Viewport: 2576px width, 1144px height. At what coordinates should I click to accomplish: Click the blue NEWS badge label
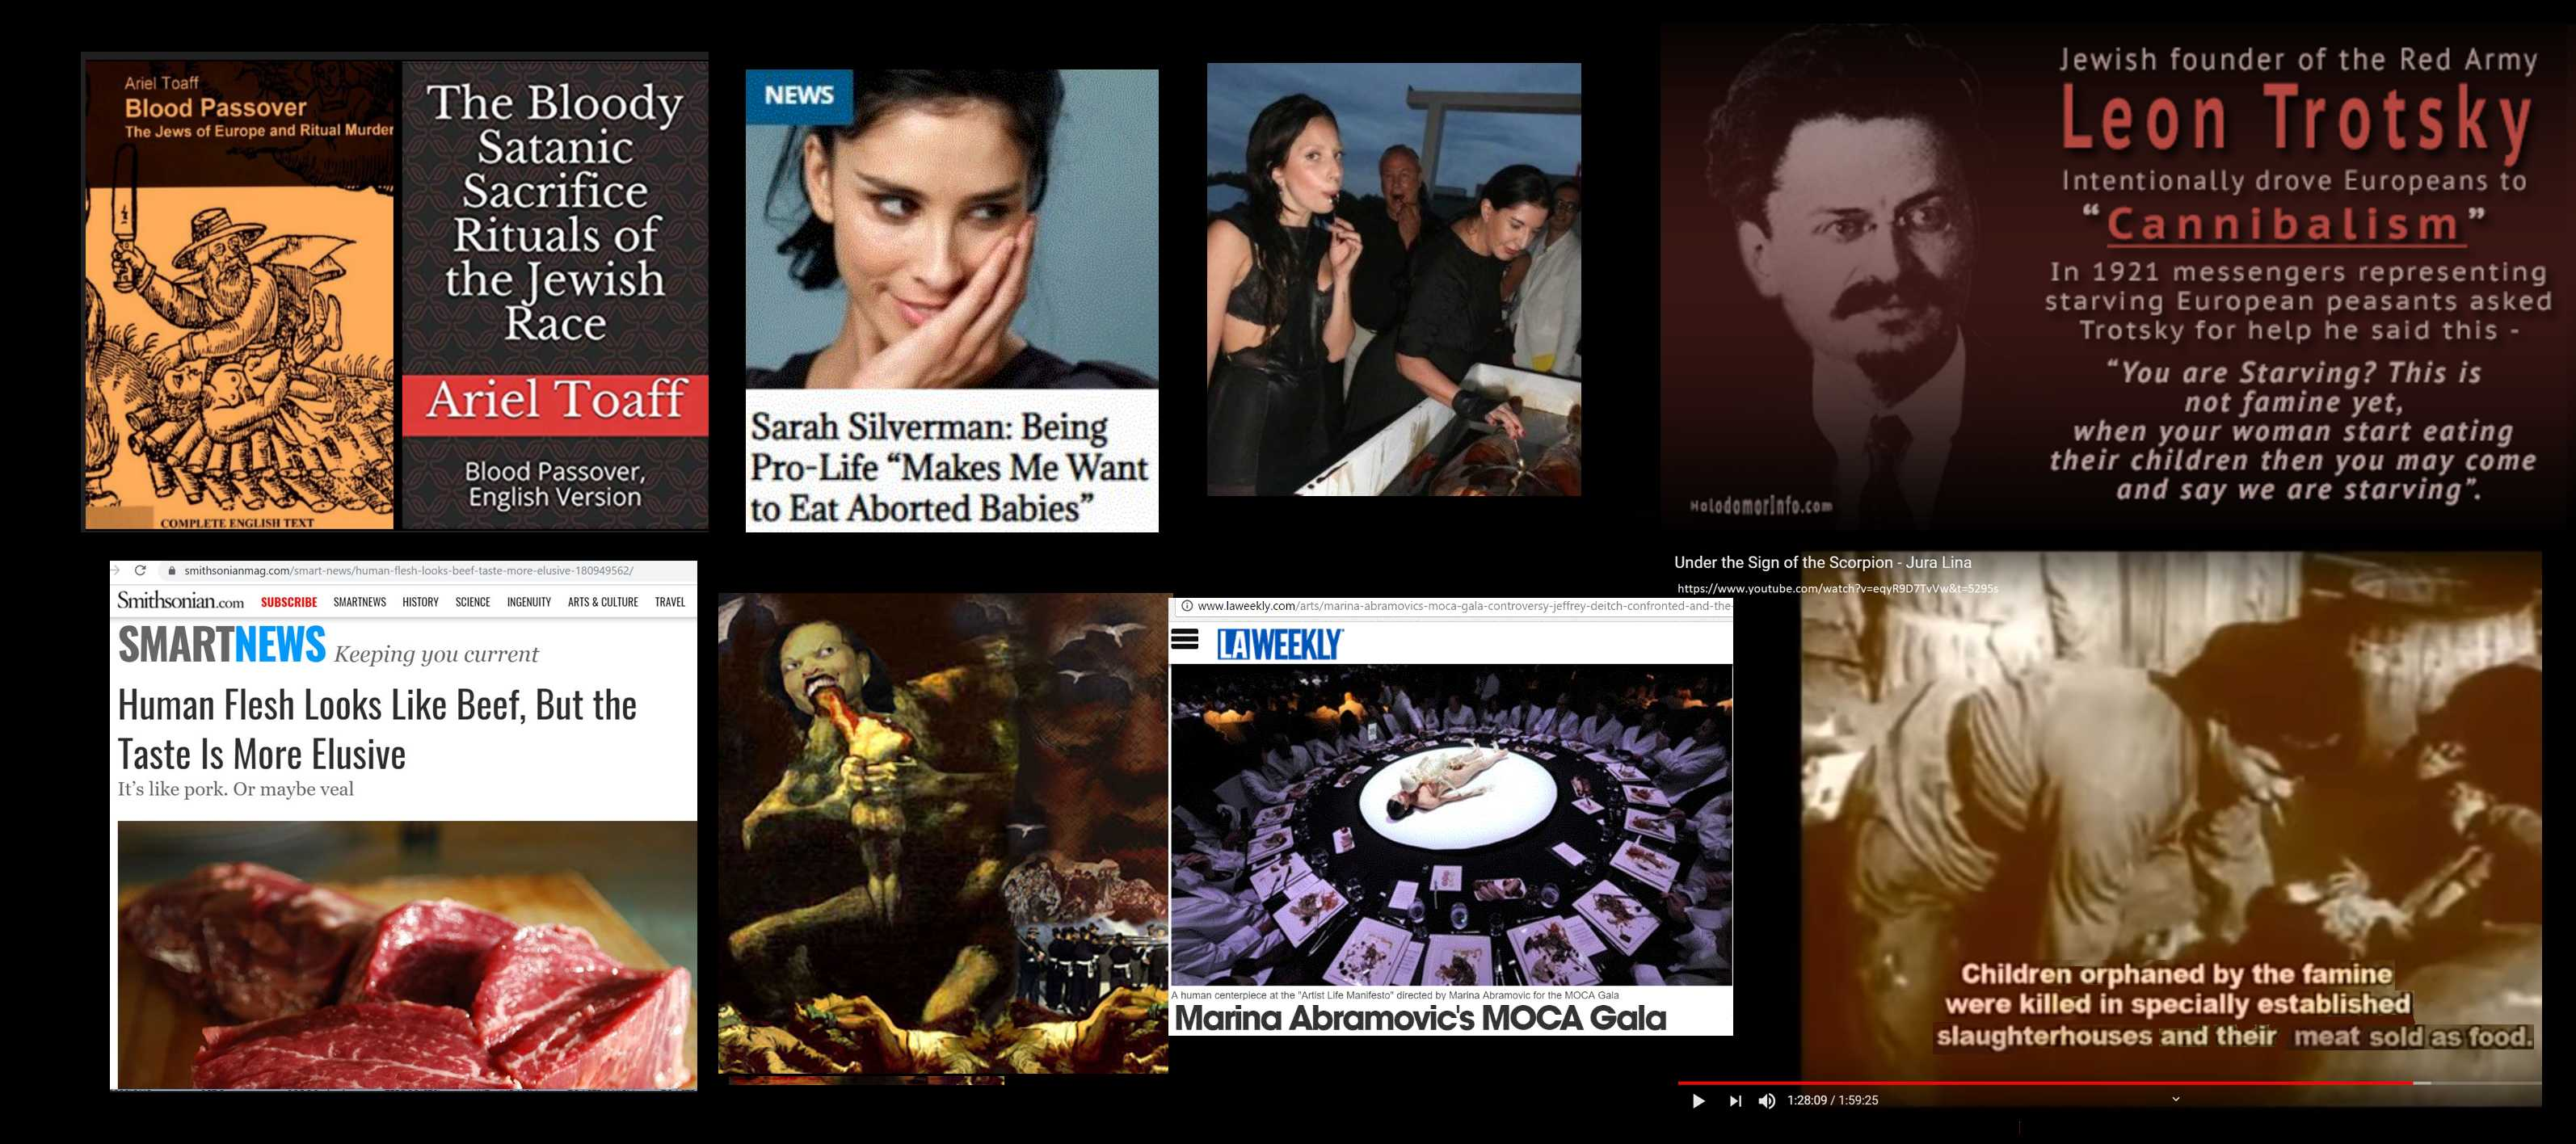click(798, 96)
